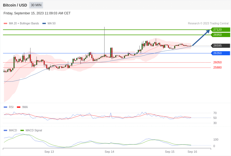
Task: Click the RSI 30 level label
Action: coord(215,123)
